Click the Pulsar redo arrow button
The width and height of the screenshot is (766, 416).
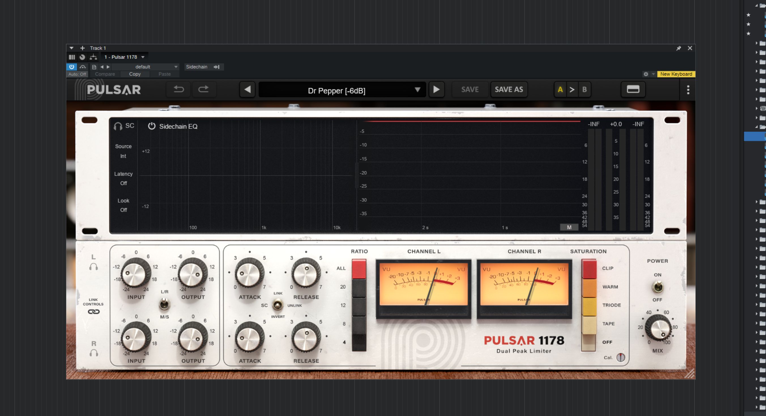[x=204, y=89]
